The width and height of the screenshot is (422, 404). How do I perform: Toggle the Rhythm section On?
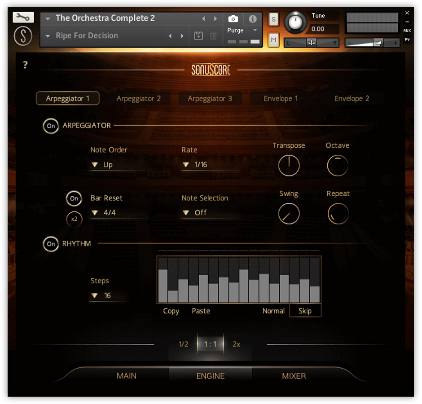[51, 244]
